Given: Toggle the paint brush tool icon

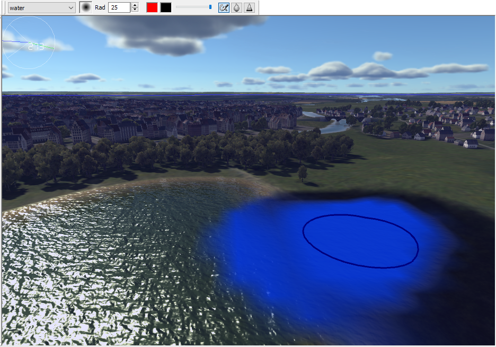Looking at the screenshot, I should coord(224,7).
